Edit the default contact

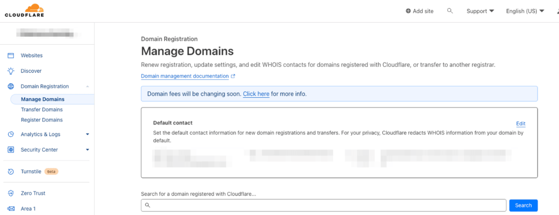pyautogui.click(x=521, y=124)
